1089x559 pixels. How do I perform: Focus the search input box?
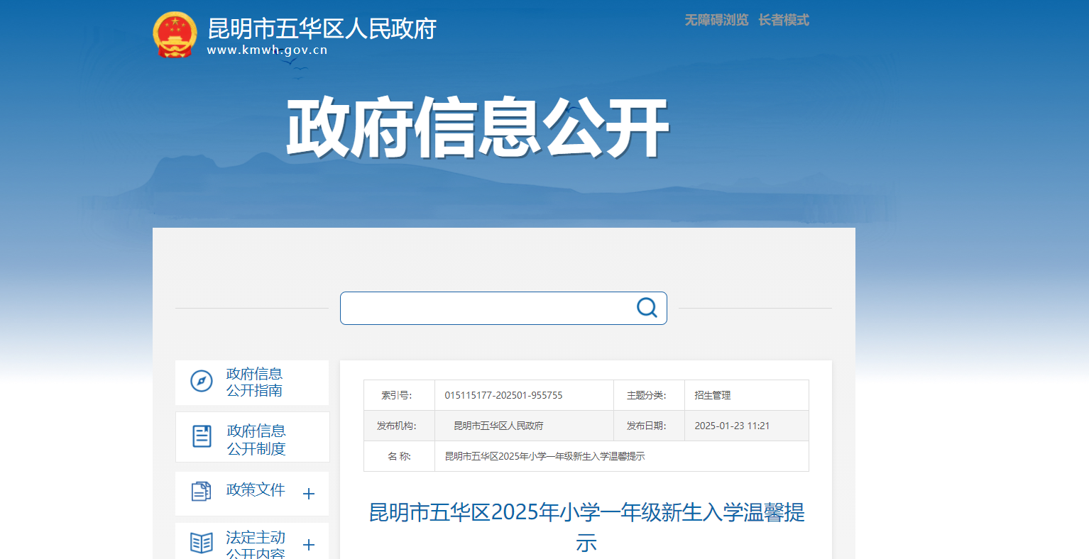coord(486,308)
